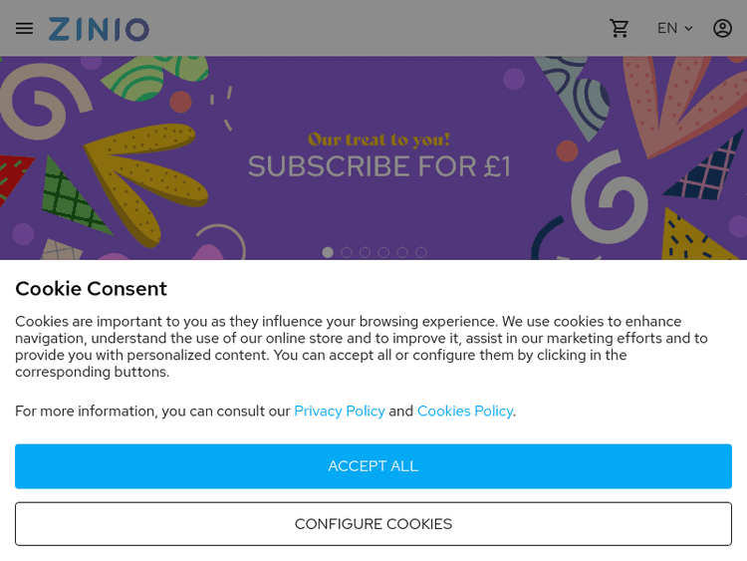The height and width of the screenshot is (561, 747).
Task: Click the SUBSCRIBE FOR £1 banner headline
Action: pos(378,166)
